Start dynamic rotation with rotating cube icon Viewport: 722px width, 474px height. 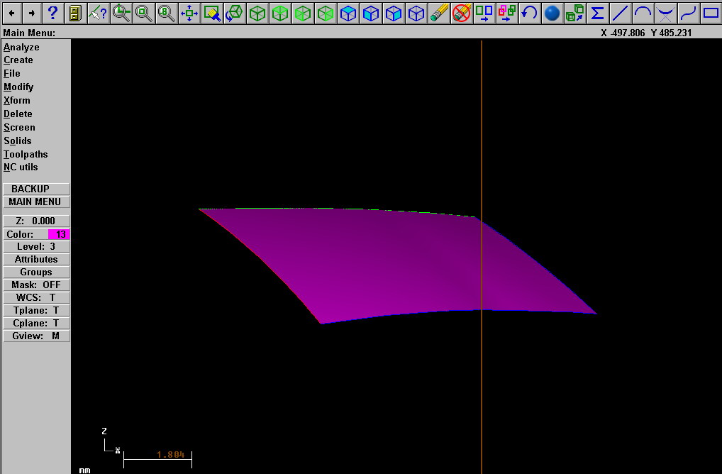(x=234, y=13)
